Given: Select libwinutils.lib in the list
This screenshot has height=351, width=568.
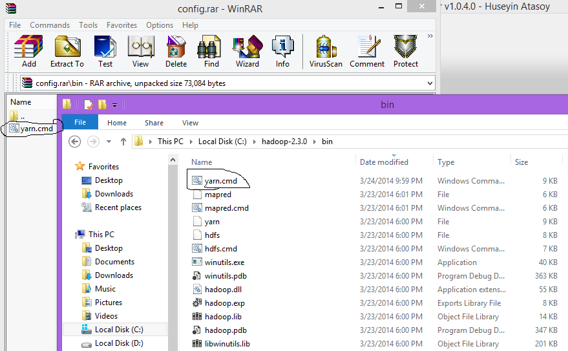Looking at the screenshot, I should pos(227,344).
